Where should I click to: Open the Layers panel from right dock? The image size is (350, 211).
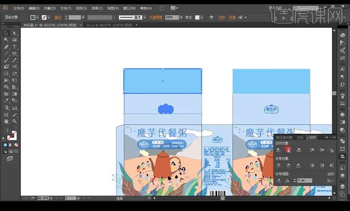click(x=342, y=186)
